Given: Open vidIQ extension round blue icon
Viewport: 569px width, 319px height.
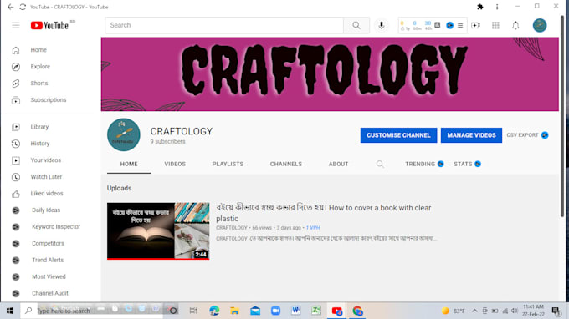Looking at the screenshot, I should (449, 25).
